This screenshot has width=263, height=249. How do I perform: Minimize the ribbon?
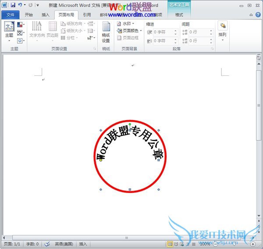(x=251, y=15)
